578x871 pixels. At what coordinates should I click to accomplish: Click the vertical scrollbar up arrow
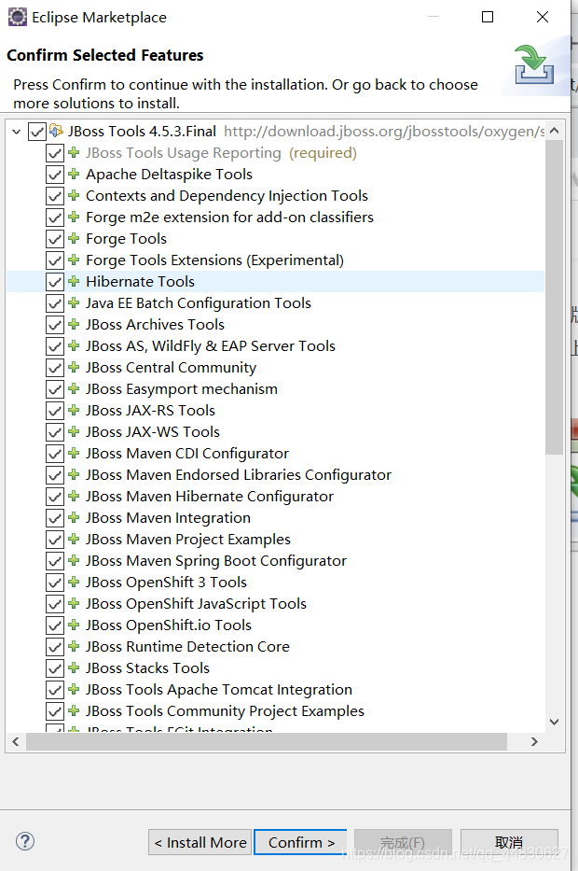pyautogui.click(x=554, y=131)
